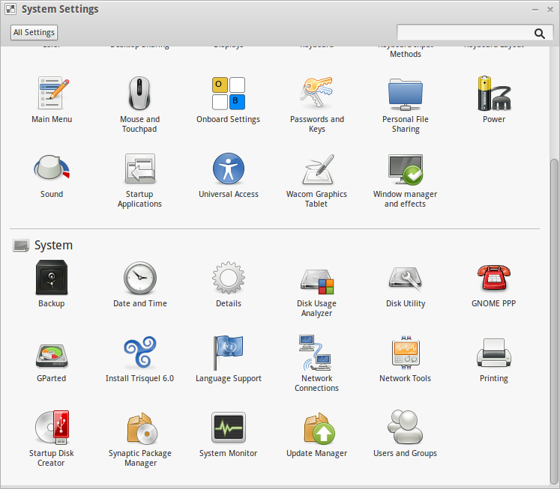Click the All Settings button
This screenshot has width=560, height=489.
click(x=34, y=33)
